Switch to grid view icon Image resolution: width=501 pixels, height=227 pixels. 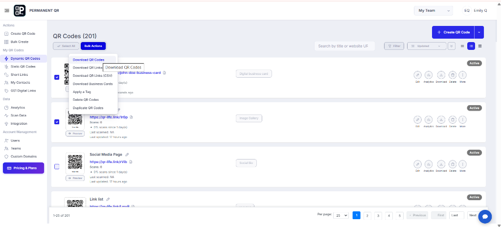pos(480,46)
